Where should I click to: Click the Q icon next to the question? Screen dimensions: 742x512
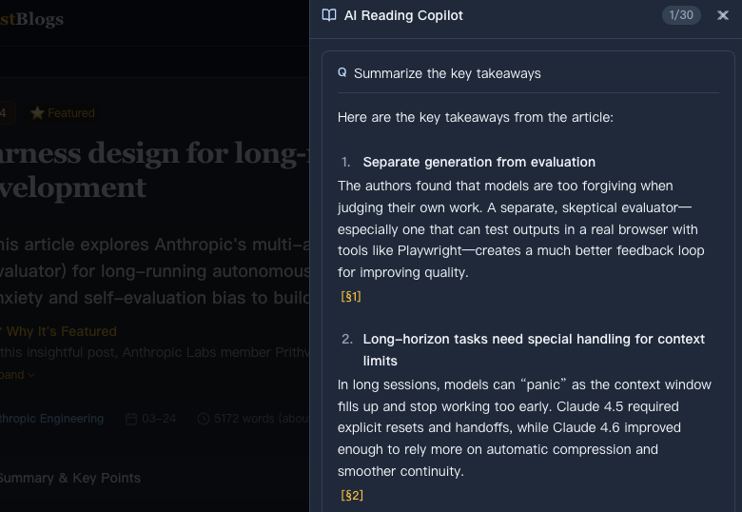point(342,73)
